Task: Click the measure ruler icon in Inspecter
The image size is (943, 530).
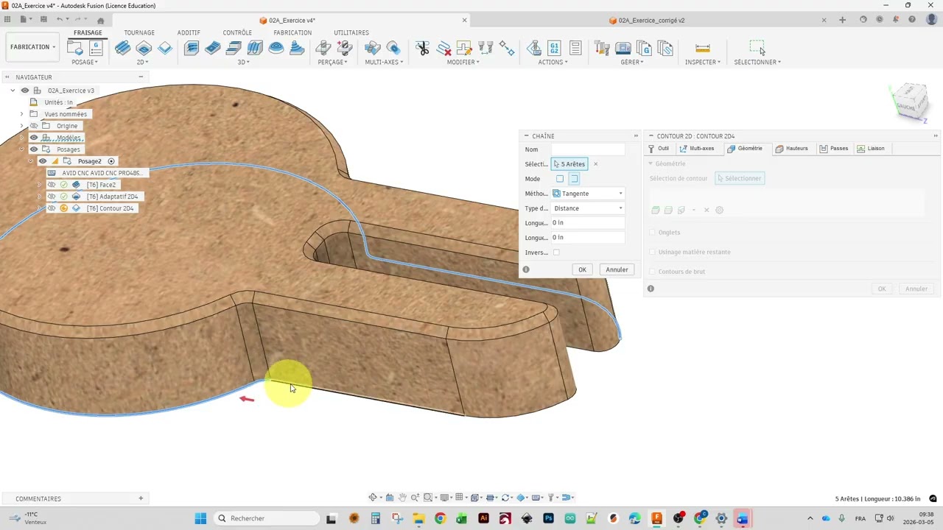Action: 703,48
